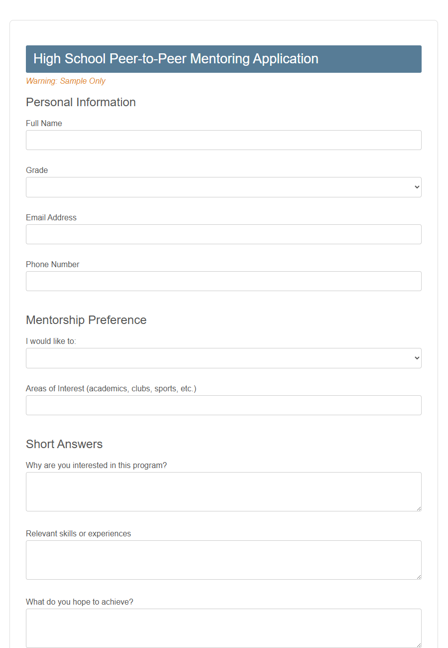Open the "I would like to" dropdown
Image resolution: width=448 pixels, height=648 pixels.
[224, 358]
